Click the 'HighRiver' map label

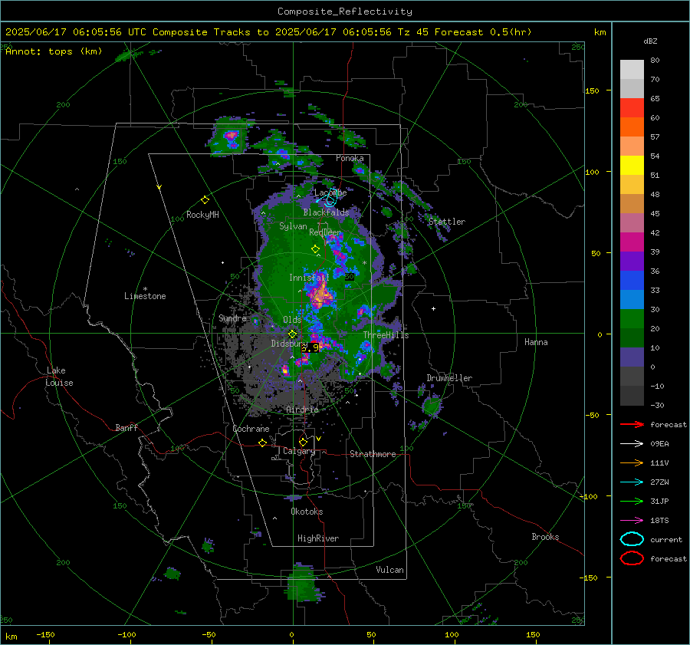(x=318, y=538)
